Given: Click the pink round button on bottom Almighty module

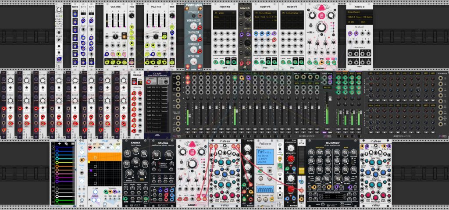Looking at the screenshot, I should pos(192,152).
